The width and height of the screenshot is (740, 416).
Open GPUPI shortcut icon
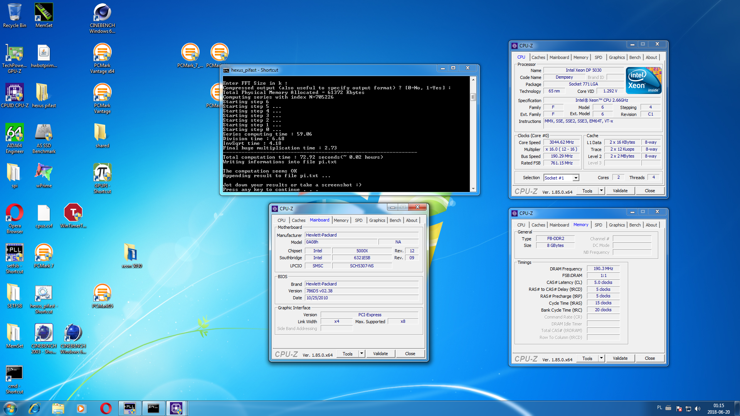102,178
